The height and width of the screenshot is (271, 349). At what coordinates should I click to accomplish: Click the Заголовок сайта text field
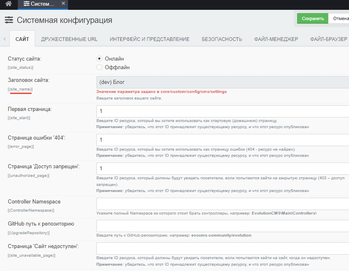coord(223,82)
